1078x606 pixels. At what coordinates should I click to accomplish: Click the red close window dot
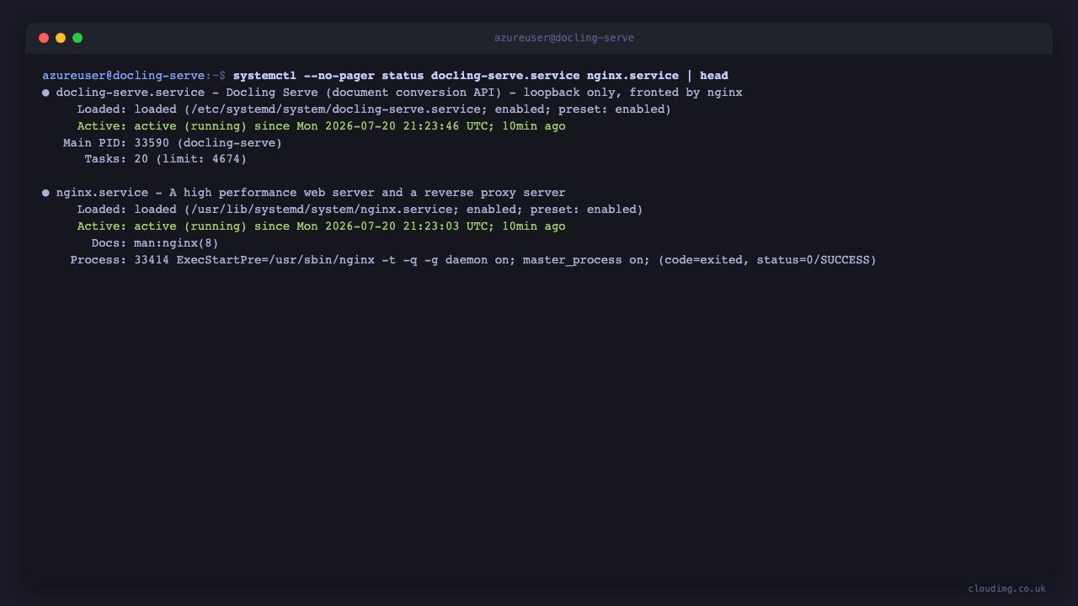[x=44, y=38]
